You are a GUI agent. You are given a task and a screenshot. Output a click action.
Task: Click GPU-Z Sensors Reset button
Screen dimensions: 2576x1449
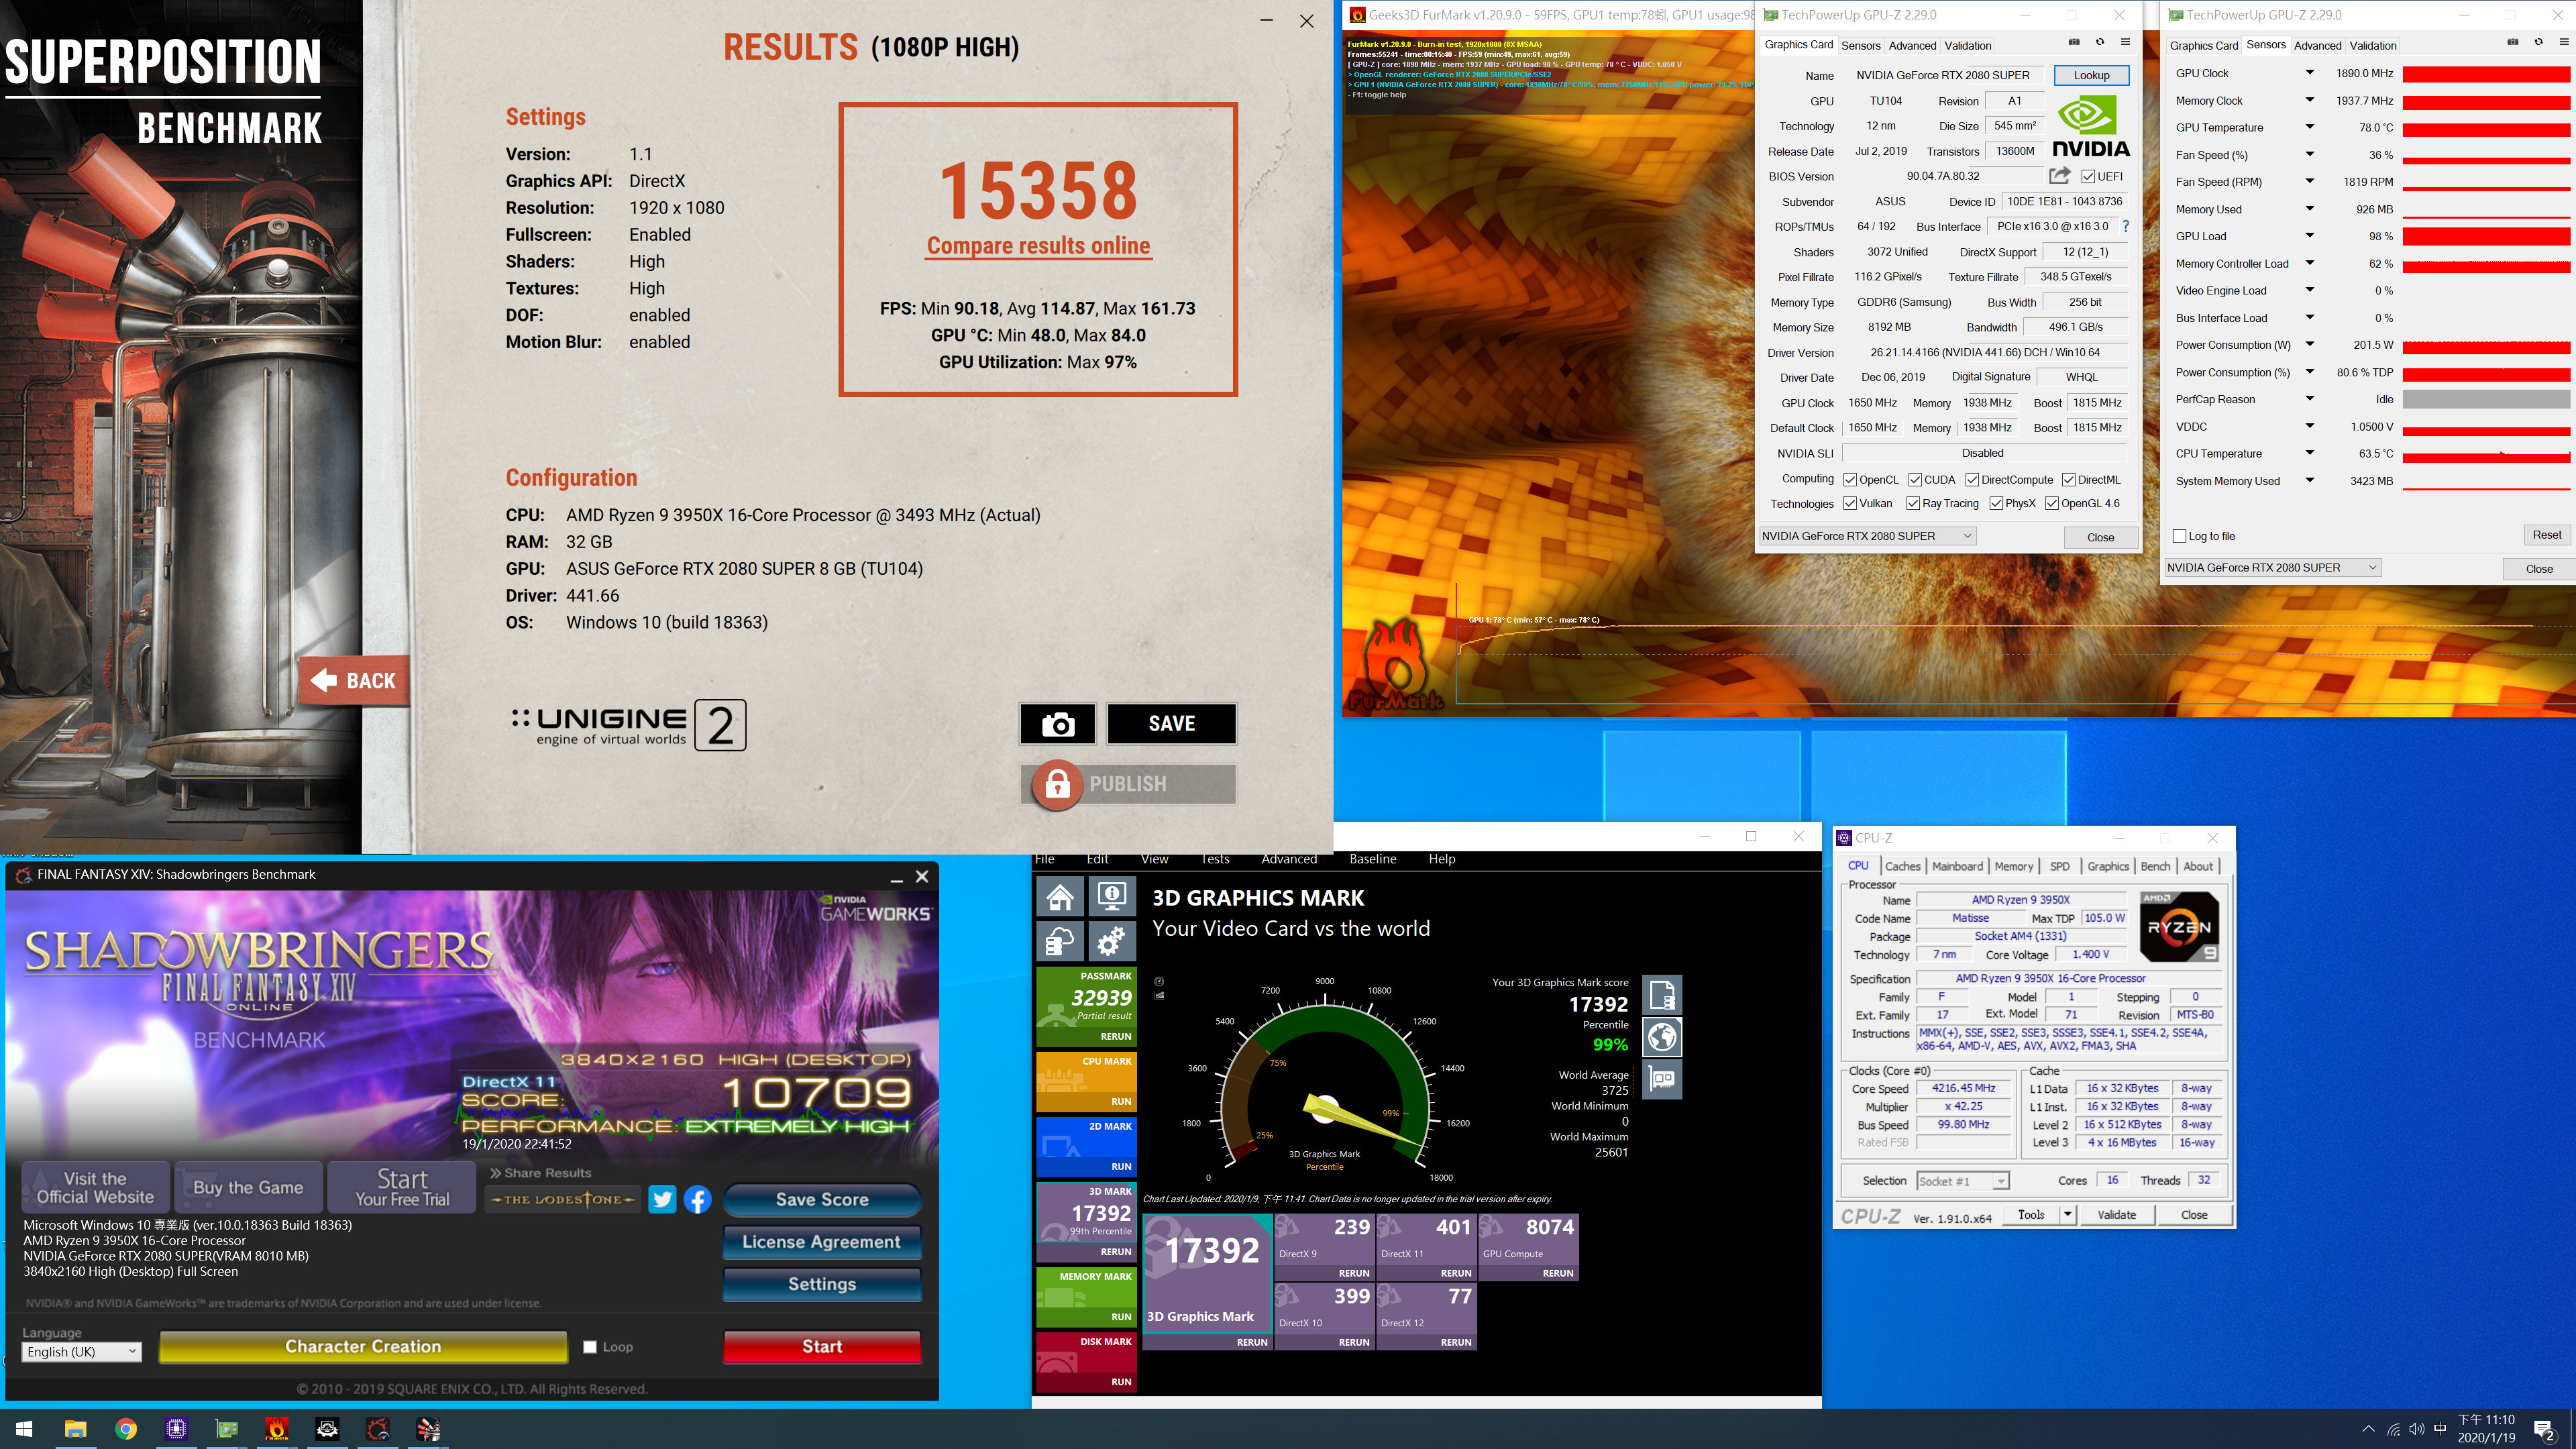click(x=2546, y=535)
